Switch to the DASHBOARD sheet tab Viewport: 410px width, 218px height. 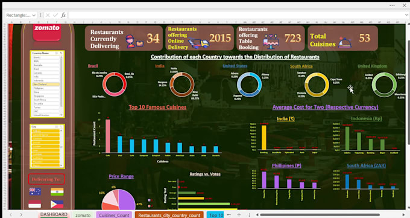click(54, 214)
